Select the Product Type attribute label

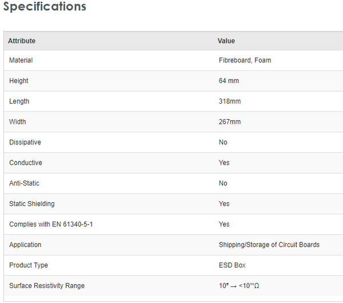(x=29, y=265)
